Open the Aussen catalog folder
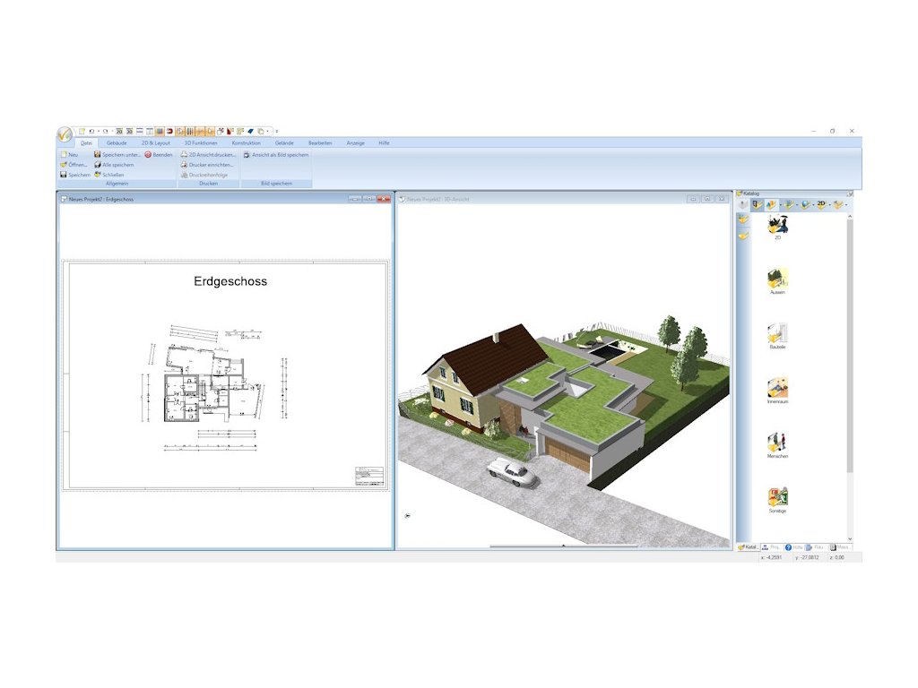 pyautogui.click(x=777, y=279)
